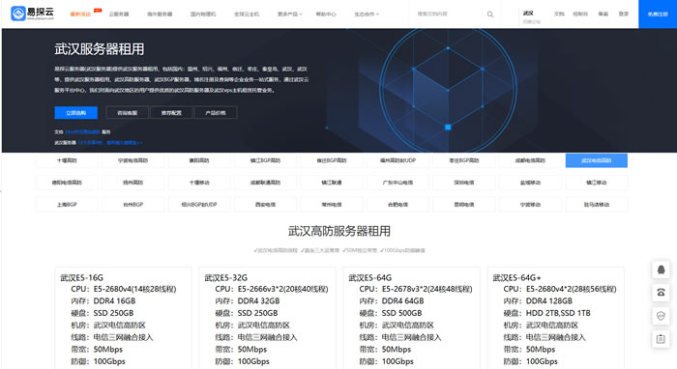This screenshot has width=677, height=369.
Task: Click the 武汉E5-64G plan title
Action: coord(370,277)
